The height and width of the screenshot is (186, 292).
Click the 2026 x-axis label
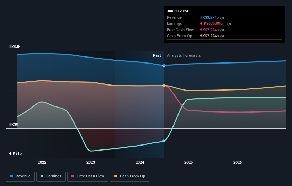238,163
